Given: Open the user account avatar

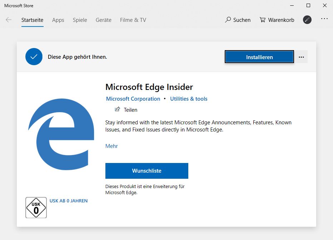Looking at the screenshot, I should pyautogui.click(x=307, y=20).
